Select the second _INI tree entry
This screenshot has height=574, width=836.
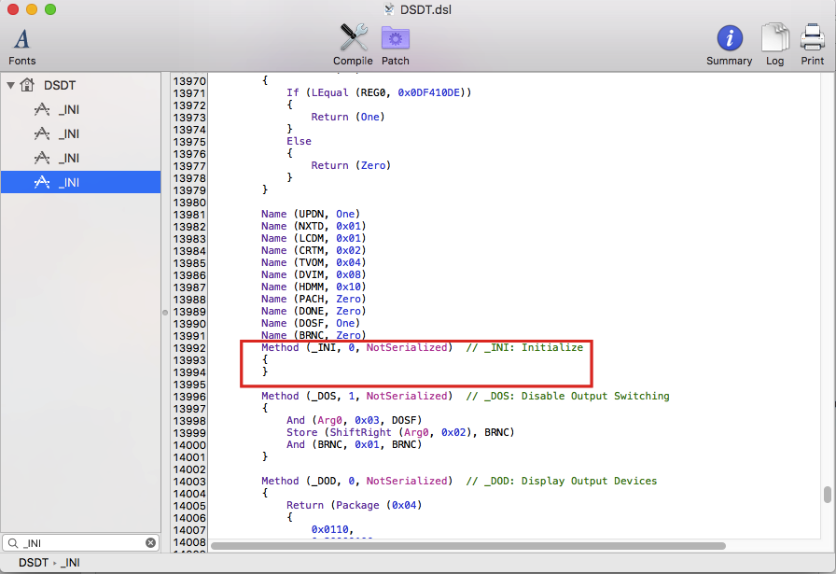point(68,133)
